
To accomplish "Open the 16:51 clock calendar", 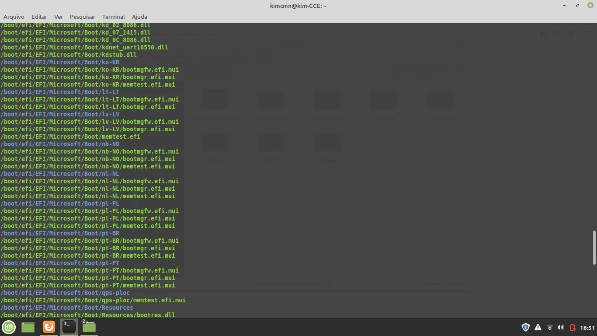I will 587,328.
